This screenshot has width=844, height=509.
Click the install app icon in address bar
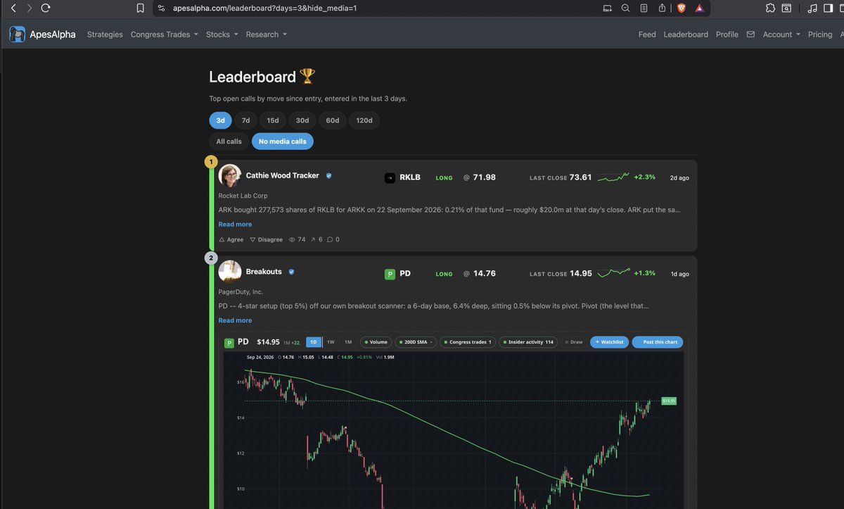click(x=608, y=8)
